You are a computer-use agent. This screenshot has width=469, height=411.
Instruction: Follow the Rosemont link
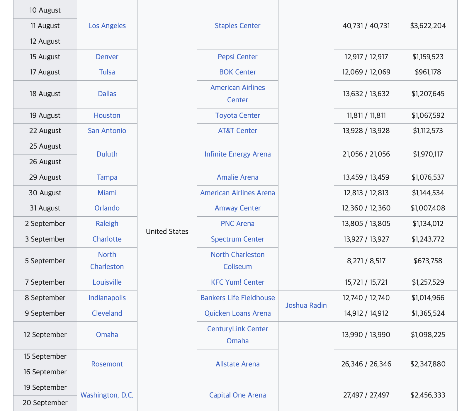107,364
